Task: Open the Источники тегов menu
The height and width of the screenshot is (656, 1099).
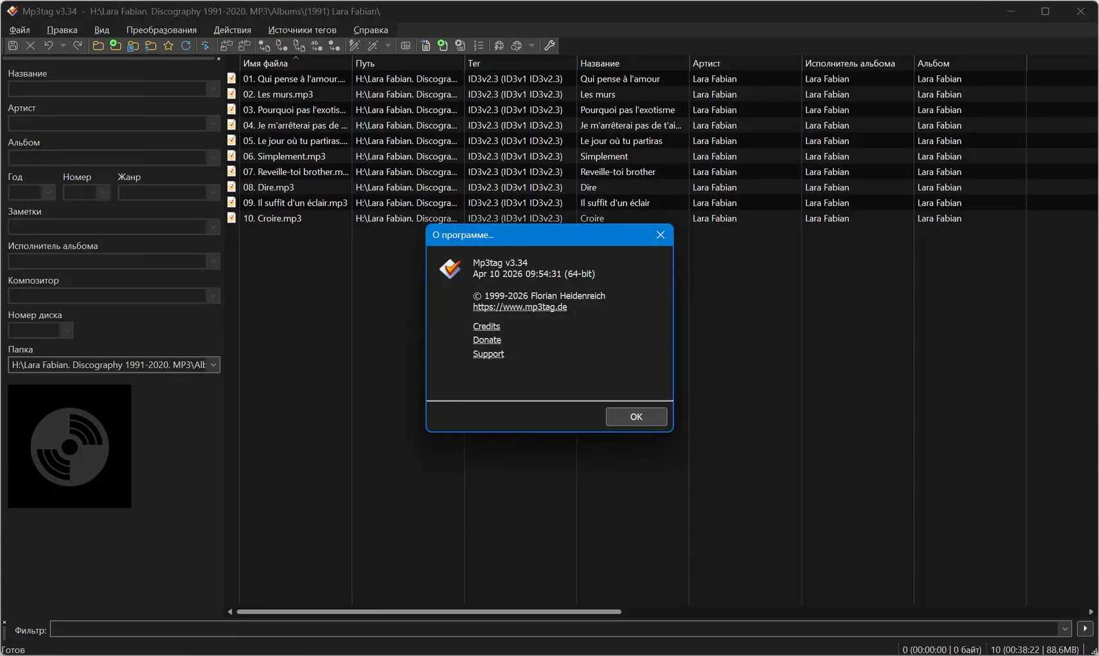Action: 302,30
